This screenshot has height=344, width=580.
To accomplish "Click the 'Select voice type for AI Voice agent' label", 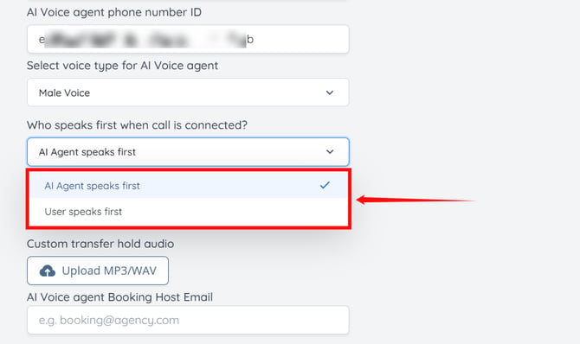I will [x=122, y=66].
